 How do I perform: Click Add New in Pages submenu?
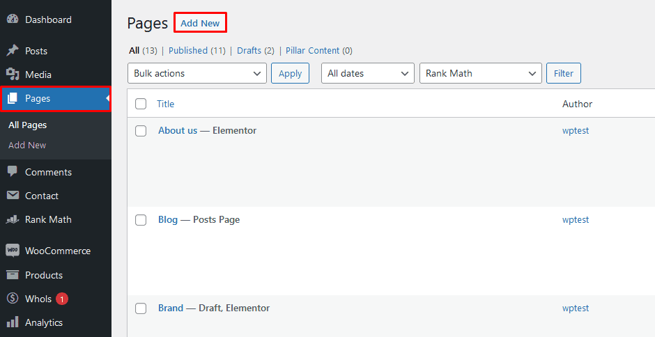pyautogui.click(x=27, y=145)
